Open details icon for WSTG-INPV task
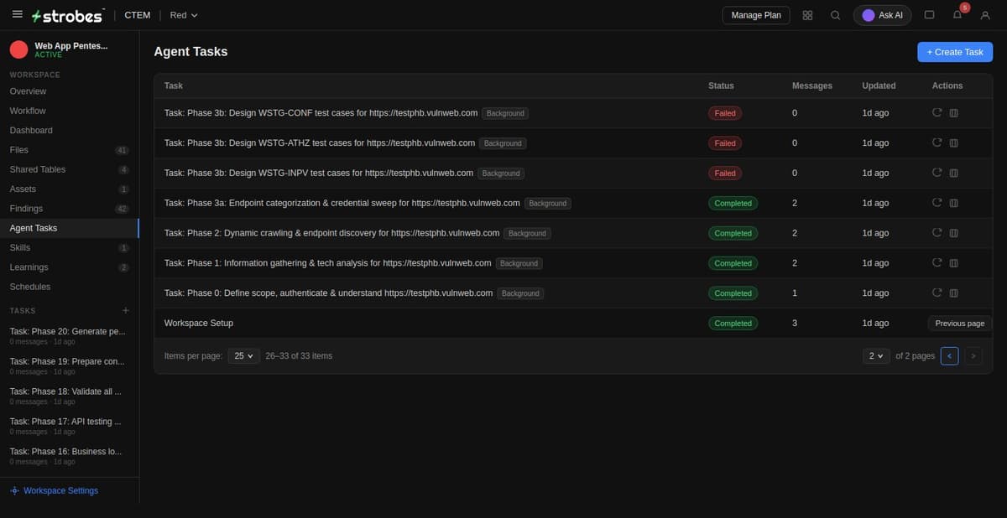 pos(953,173)
